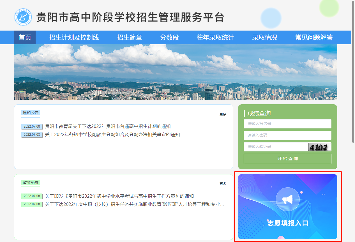This screenshot has width=355, height=242.
Task: Click the 政策动态 section label
Action: tap(31, 183)
